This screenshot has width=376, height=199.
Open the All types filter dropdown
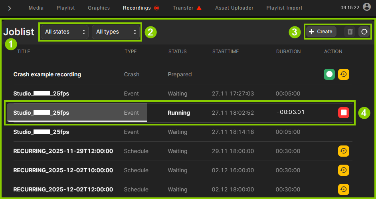click(116, 32)
